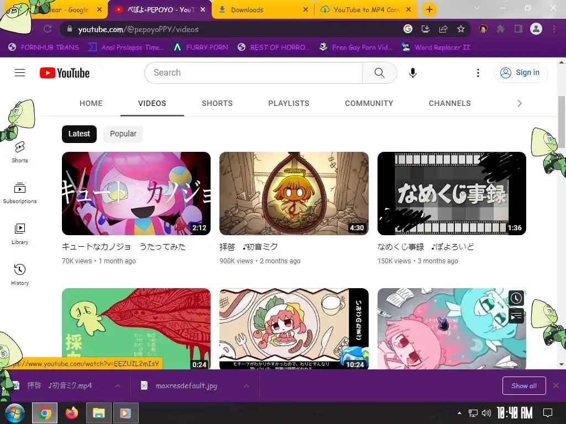Switch to the CHANNELS channel tab
The image size is (566, 424).
coord(450,103)
